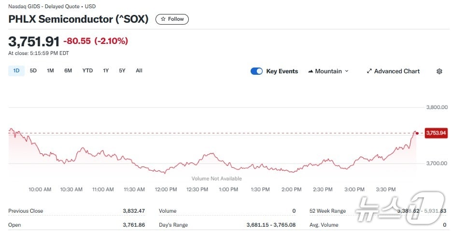The image size is (451, 231).
Task: Click the mountain chart type icon
Action: pos(310,71)
